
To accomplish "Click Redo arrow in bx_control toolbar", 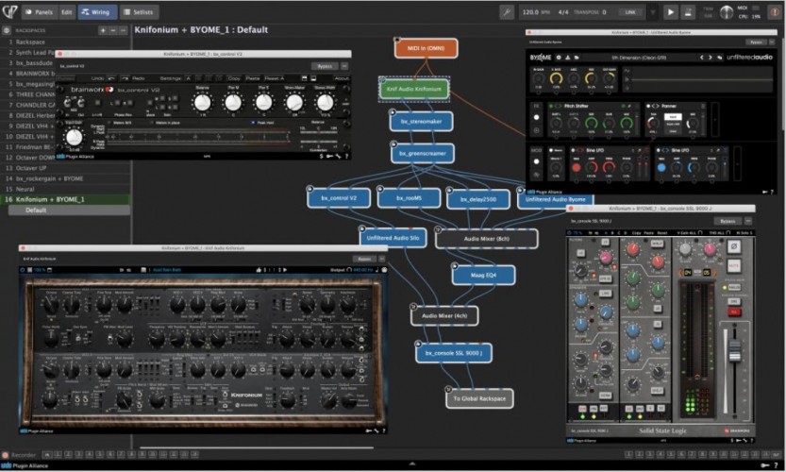I will pyautogui.click(x=125, y=78).
